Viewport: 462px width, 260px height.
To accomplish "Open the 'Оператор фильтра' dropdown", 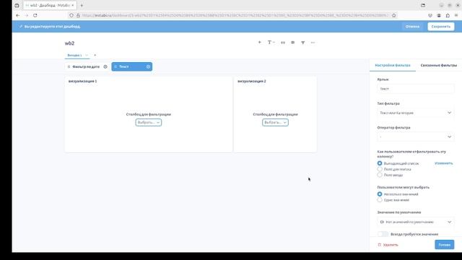I will tap(416, 136).
